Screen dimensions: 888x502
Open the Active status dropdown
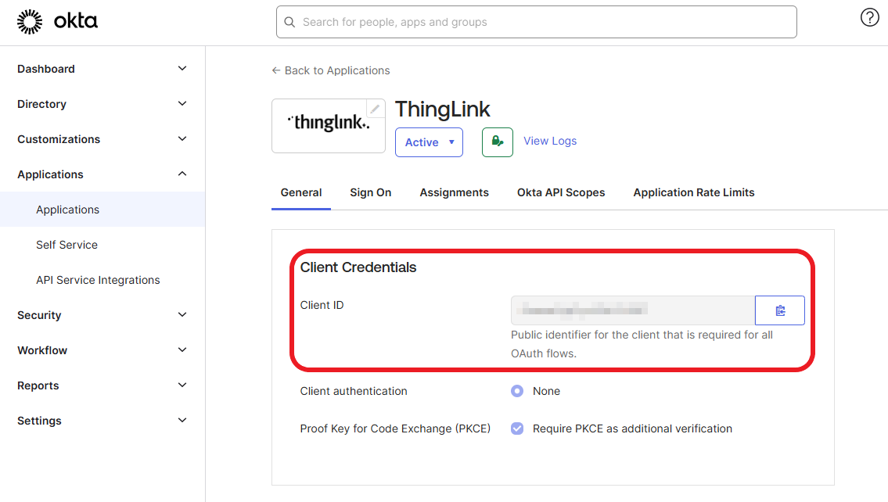pos(429,142)
